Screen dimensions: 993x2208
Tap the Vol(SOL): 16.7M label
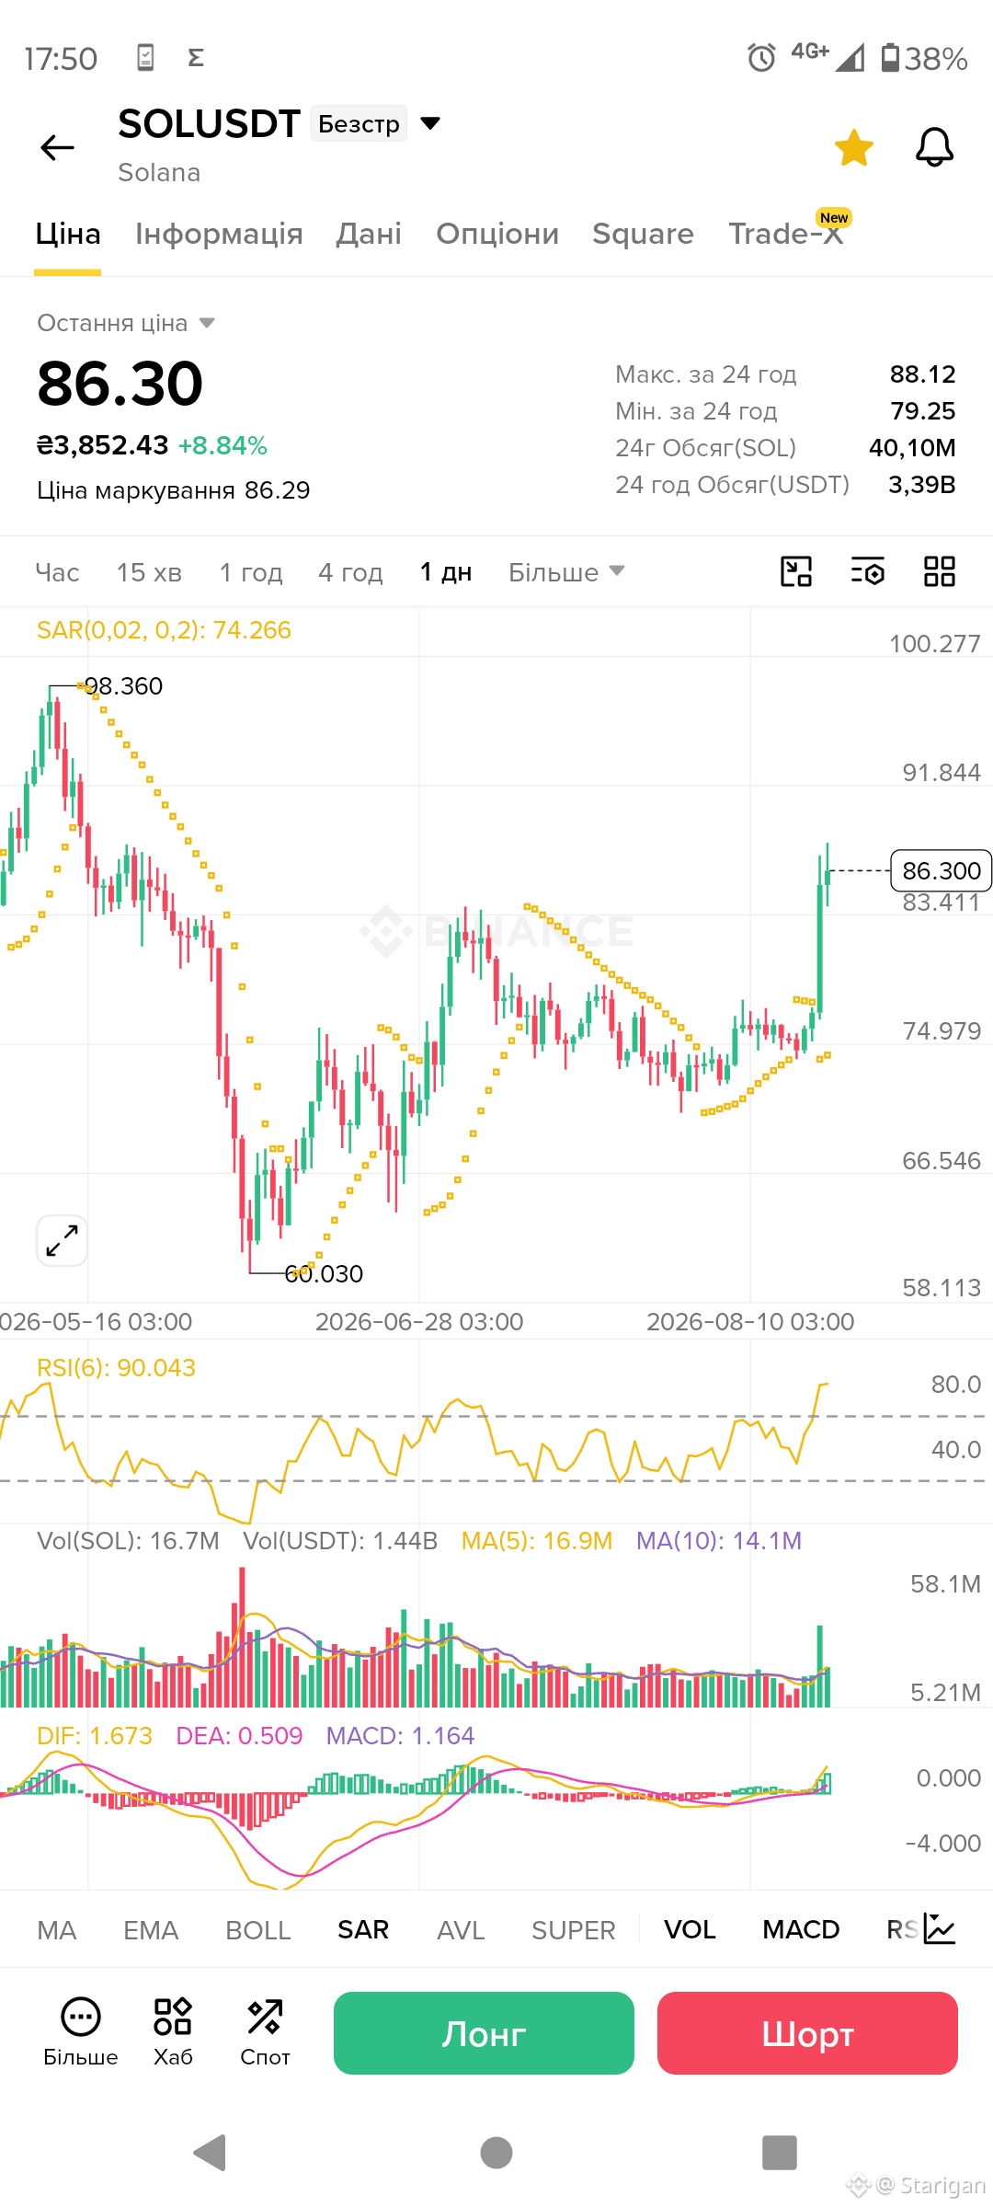click(129, 1541)
